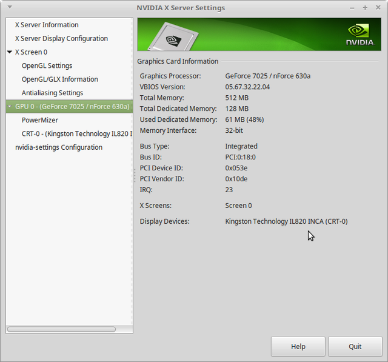Click the VBIOS version '05.67.32.22.04'
Screen dimensions: 388x362
click(x=247, y=87)
